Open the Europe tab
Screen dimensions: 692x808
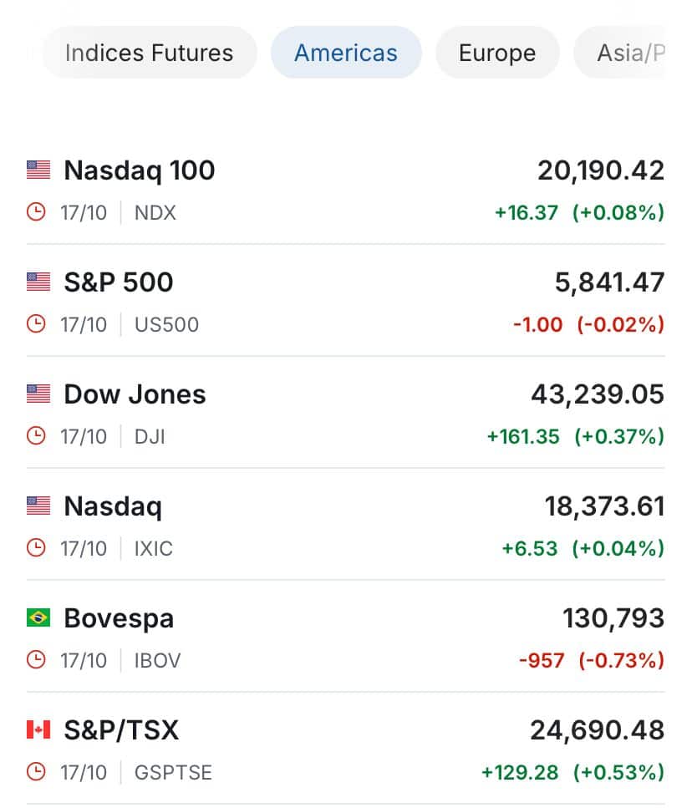497,53
